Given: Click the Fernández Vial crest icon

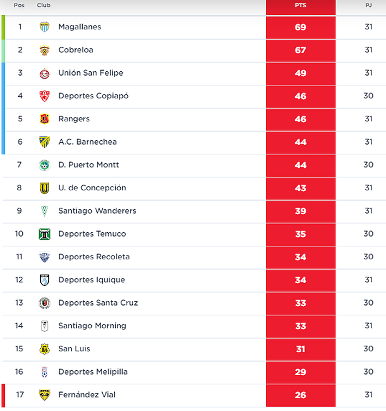Looking at the screenshot, I should [x=45, y=395].
